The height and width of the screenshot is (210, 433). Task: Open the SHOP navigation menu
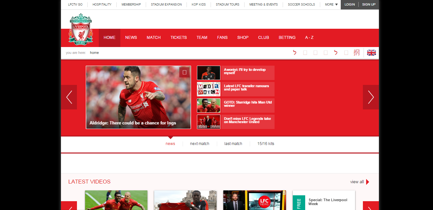click(243, 38)
